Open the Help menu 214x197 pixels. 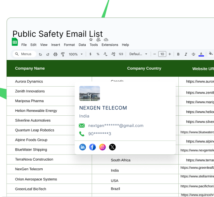point(126,45)
